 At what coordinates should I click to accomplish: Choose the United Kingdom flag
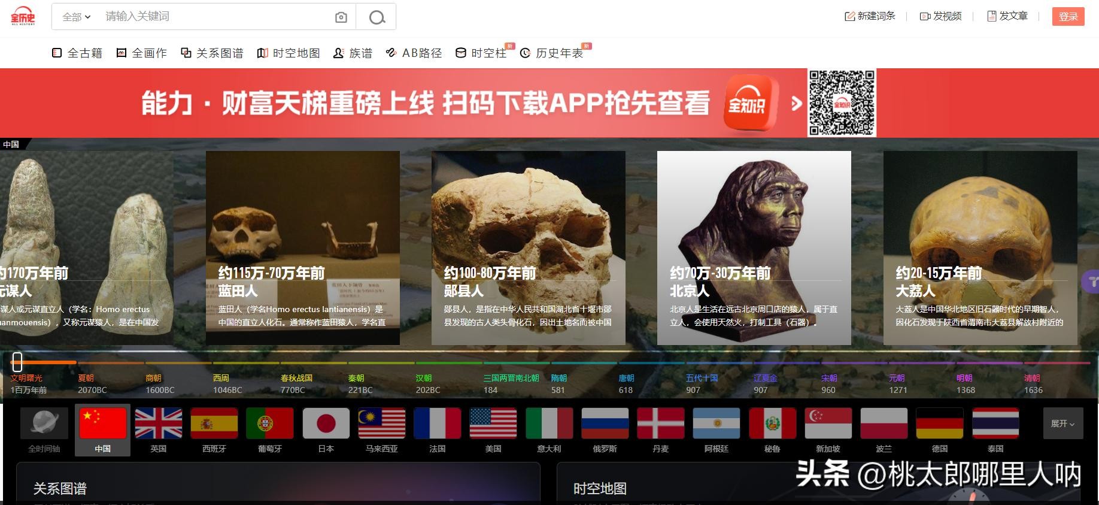coord(158,424)
